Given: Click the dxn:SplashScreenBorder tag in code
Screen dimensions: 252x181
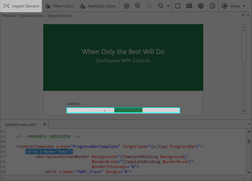Looking at the screenshot, I should pyautogui.click(x=62, y=157).
